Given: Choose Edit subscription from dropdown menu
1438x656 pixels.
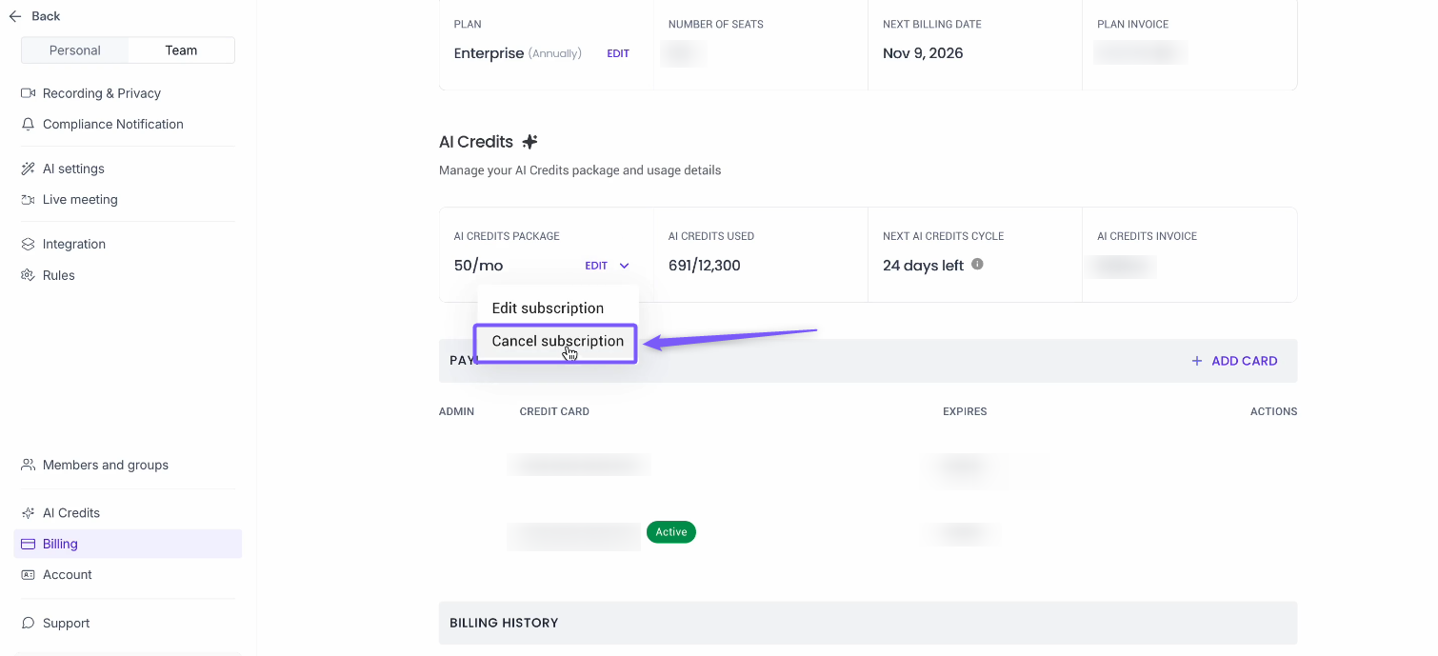Looking at the screenshot, I should (548, 308).
